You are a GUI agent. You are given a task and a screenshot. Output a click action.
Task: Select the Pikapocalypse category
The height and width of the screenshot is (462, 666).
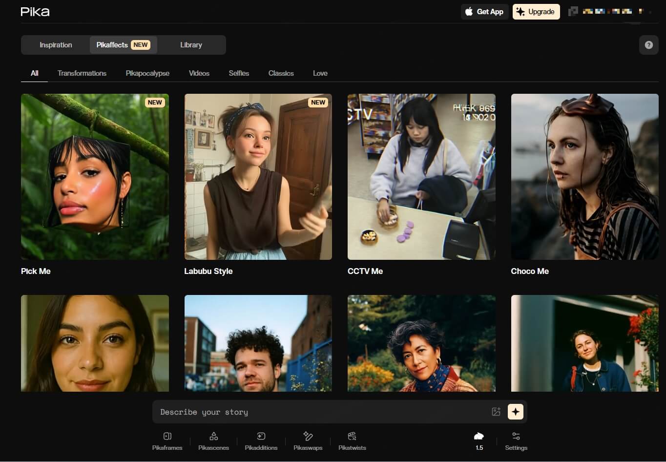147,73
